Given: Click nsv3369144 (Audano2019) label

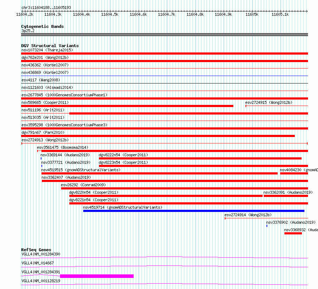Looking at the screenshot, I should 65,155.
